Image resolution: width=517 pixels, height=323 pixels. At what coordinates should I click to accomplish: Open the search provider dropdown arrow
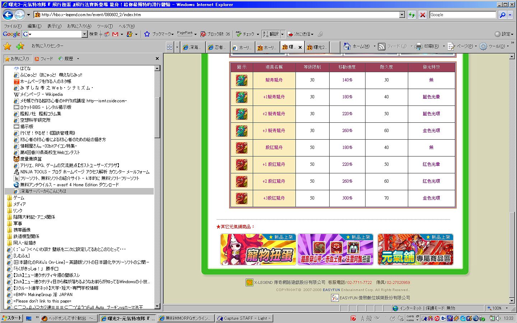(x=510, y=15)
